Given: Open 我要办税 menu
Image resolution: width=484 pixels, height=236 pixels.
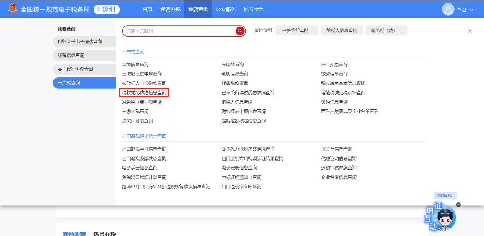Looking at the screenshot, I should pyautogui.click(x=170, y=9).
